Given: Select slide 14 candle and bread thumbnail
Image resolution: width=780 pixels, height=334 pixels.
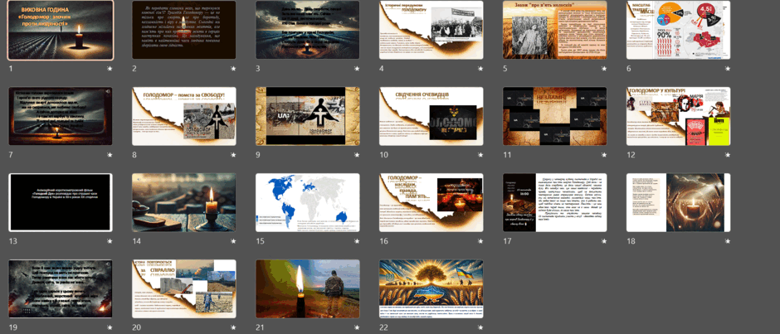Looking at the screenshot, I should [x=184, y=202].
